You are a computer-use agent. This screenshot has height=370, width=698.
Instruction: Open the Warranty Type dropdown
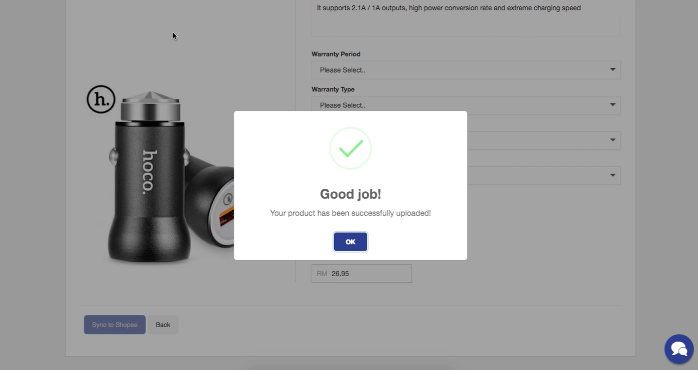click(466, 105)
